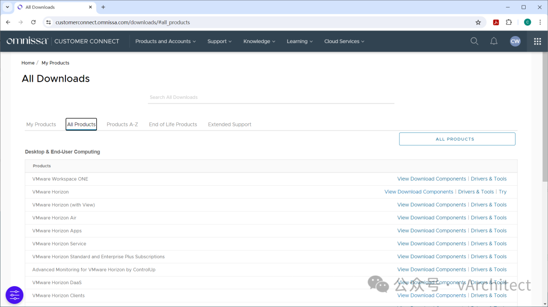Click Try link for VMware Horizon
The width and height of the screenshot is (548, 307).
pyautogui.click(x=502, y=192)
